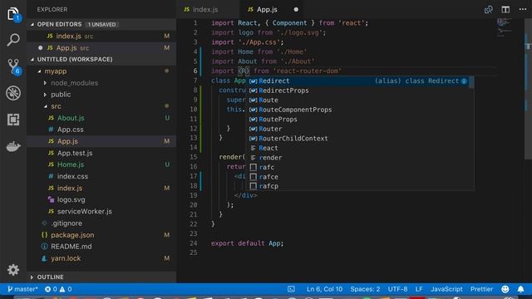Click the unsaved dot on App.js tab
This screenshot has width=532, height=299.
tap(296, 9)
